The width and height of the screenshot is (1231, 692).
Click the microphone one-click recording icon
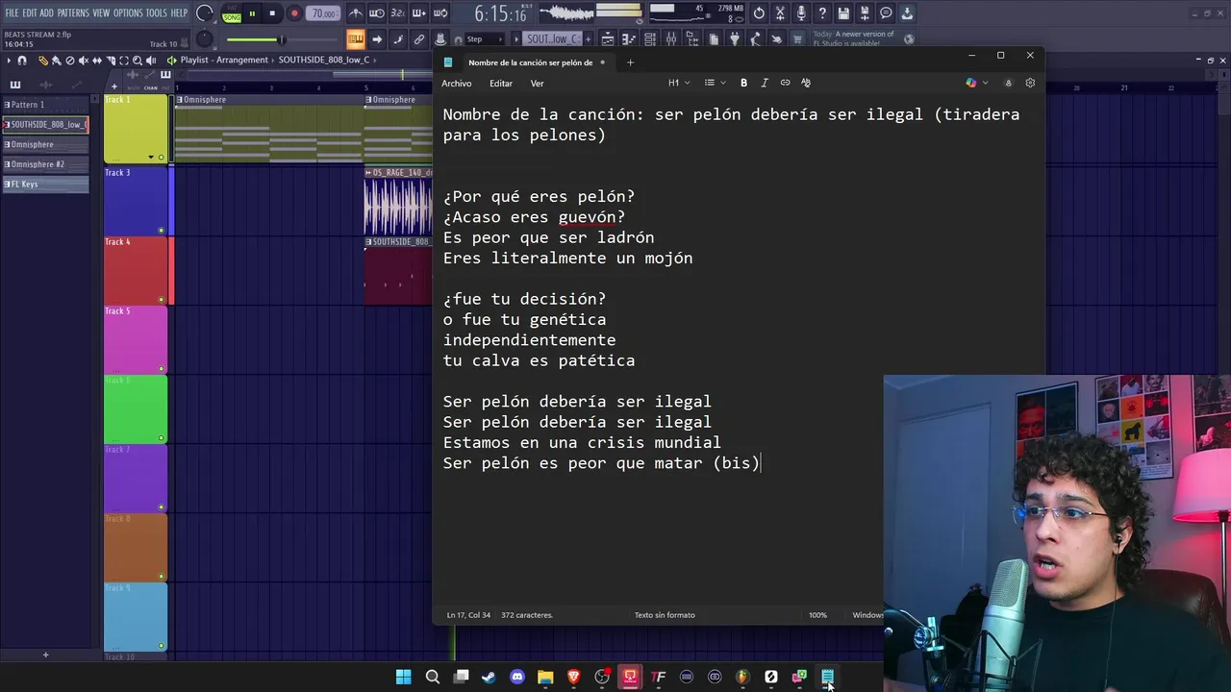click(801, 13)
